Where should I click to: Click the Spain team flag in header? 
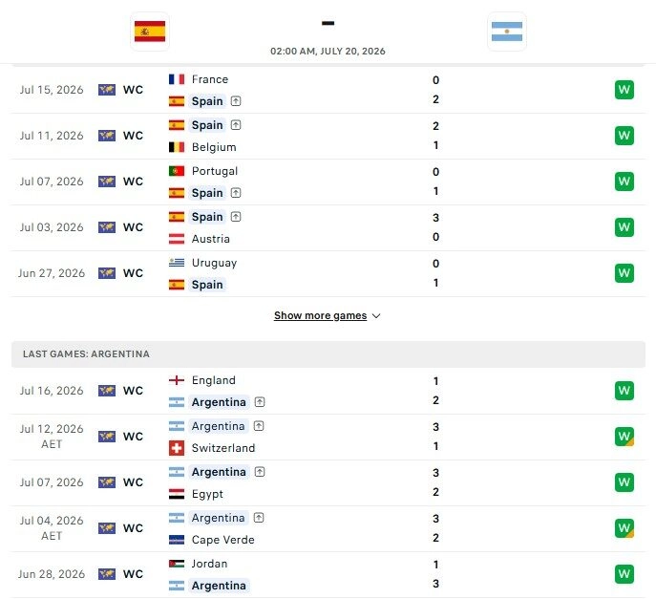[150, 32]
